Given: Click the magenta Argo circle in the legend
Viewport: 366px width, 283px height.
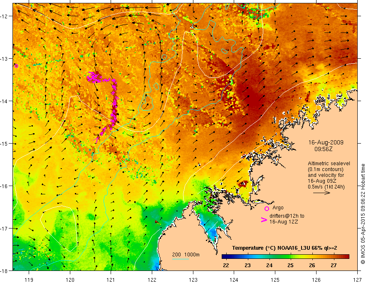Looking at the screenshot, I should click(x=267, y=209).
